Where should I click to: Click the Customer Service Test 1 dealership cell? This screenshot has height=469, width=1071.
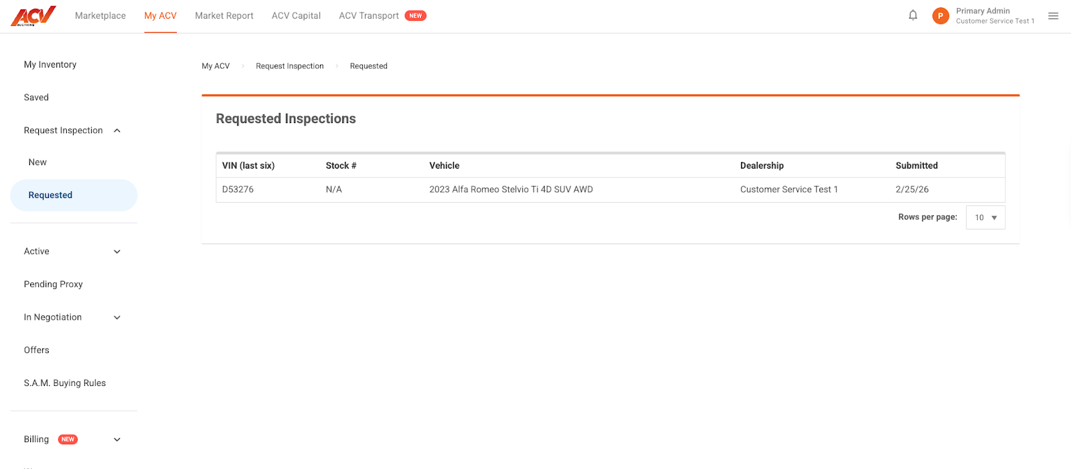click(x=789, y=189)
